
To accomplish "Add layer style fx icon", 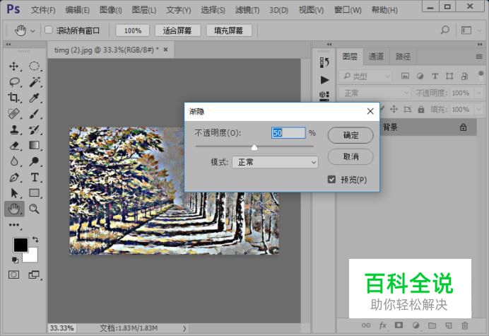I will point(383,325).
